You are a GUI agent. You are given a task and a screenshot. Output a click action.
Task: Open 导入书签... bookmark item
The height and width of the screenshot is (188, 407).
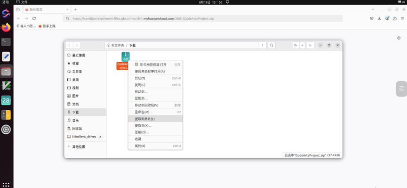click(26, 26)
